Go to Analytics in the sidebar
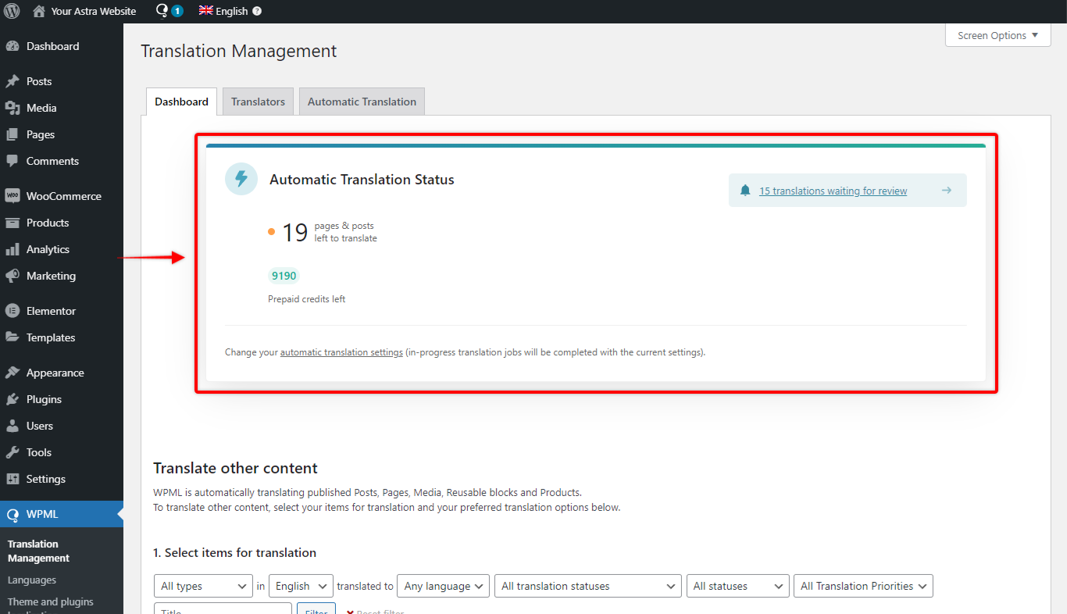This screenshot has width=1067, height=614. (48, 249)
